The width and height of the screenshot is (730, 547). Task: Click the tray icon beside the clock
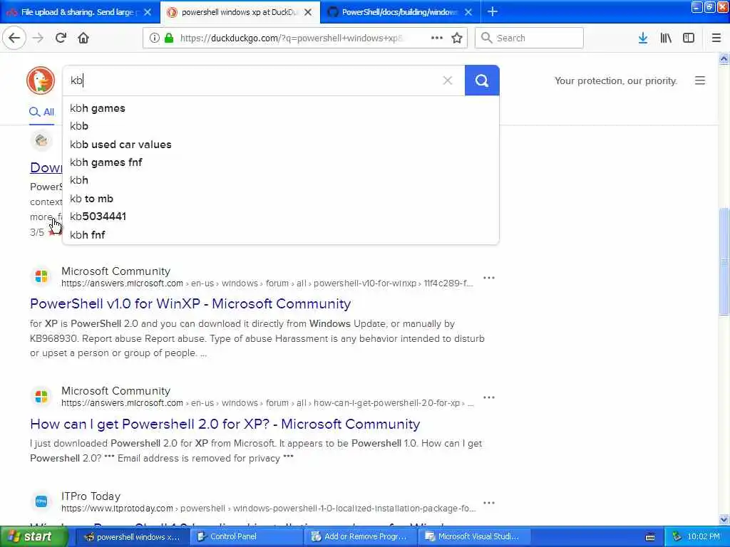point(677,537)
